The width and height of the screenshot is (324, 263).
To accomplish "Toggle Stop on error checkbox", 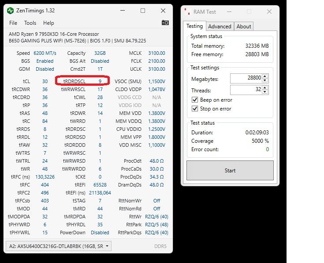I will click(195, 109).
